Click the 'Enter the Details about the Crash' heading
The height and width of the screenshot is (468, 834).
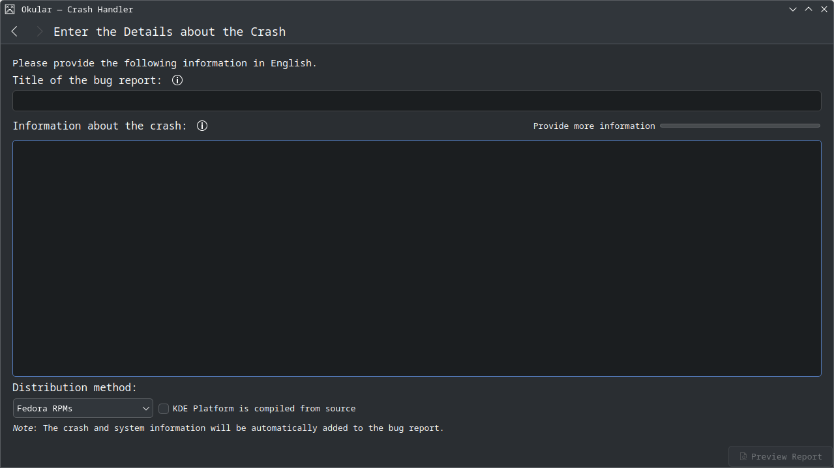(170, 32)
